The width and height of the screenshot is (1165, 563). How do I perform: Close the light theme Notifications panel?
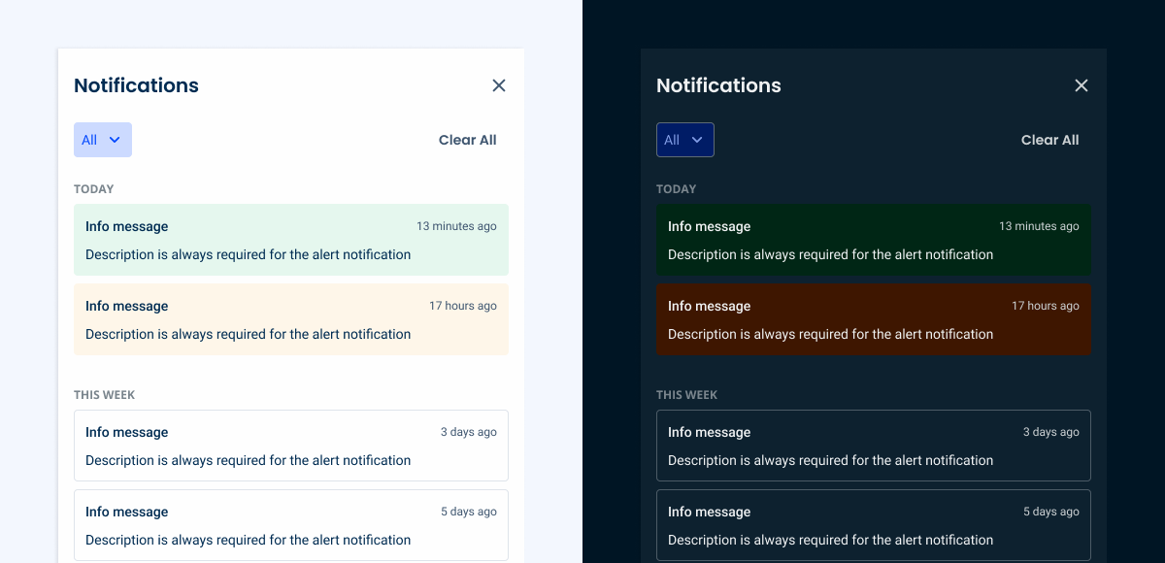point(499,85)
